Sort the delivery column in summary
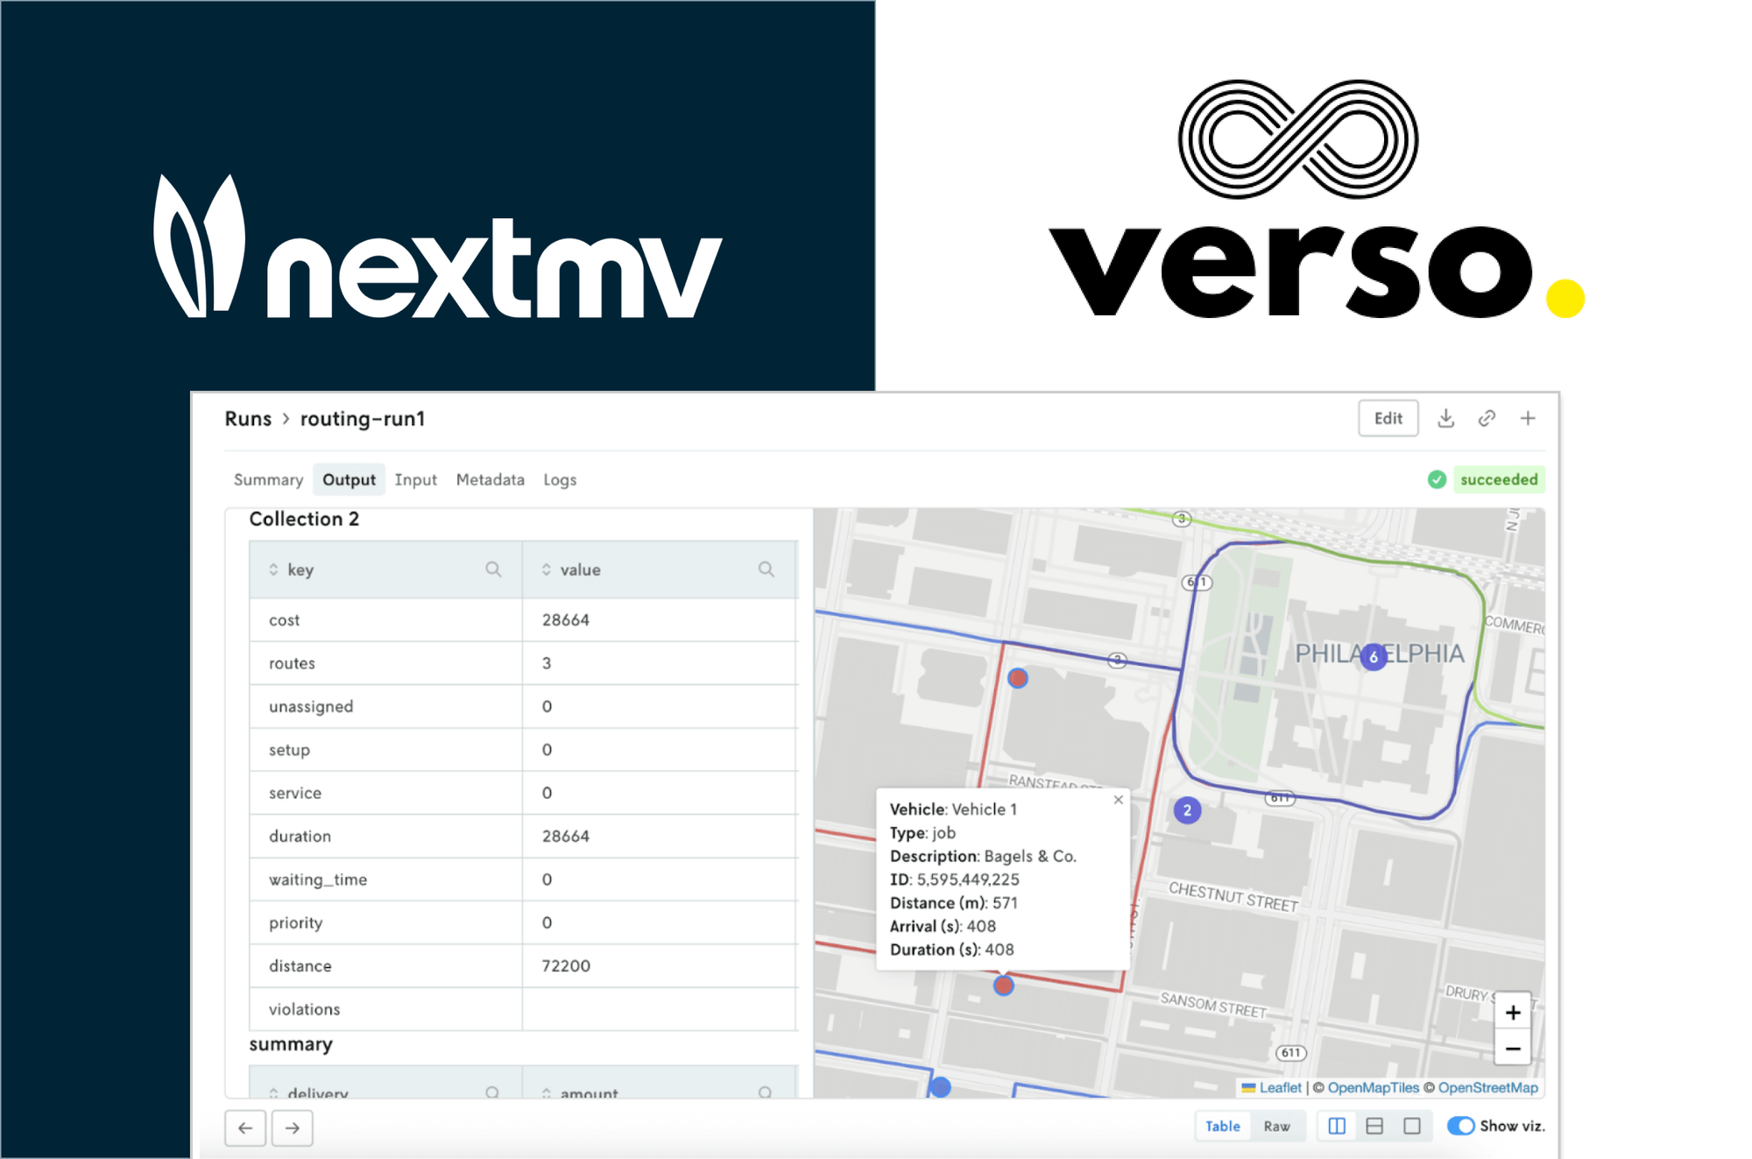This screenshot has width=1752, height=1159. [x=274, y=1092]
